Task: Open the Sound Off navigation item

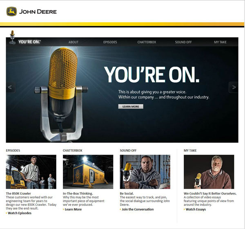Action: click(x=183, y=42)
